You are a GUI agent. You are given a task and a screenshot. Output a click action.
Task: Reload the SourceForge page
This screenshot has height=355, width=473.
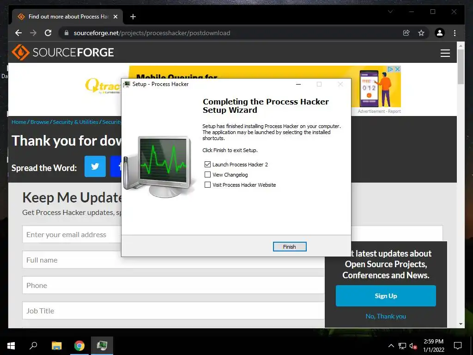48,33
